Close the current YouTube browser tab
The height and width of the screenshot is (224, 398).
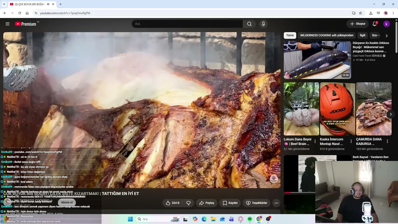tap(53, 4)
